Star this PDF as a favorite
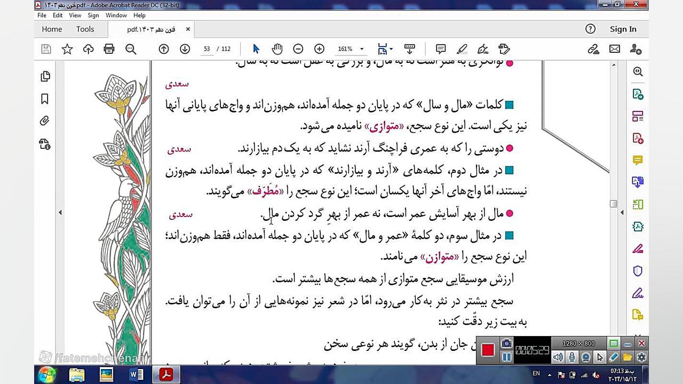 click(67, 49)
